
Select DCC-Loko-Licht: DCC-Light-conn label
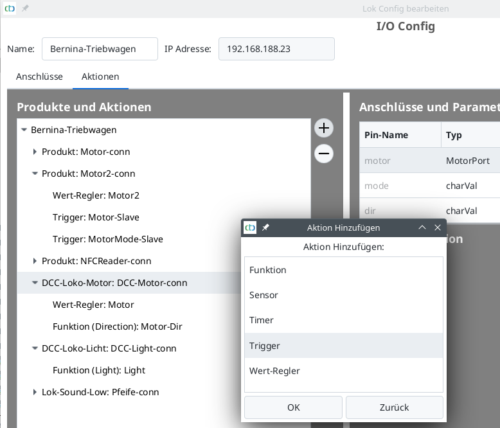point(109,348)
